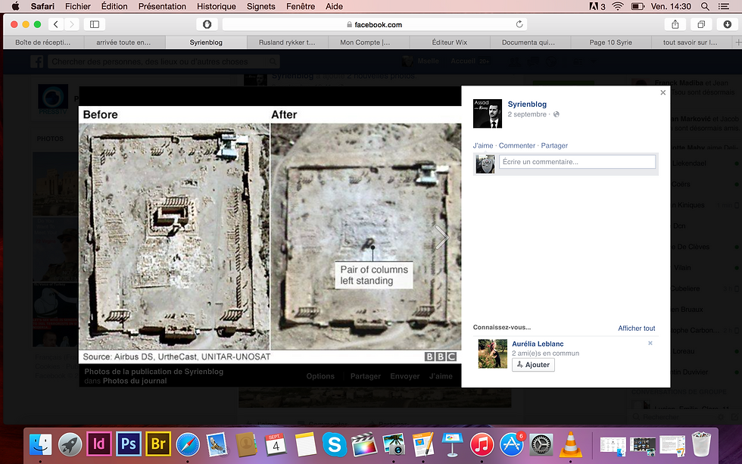Viewport: 742px width, 464px height.
Task: Launch Skype from the Dock
Action: pos(335,444)
